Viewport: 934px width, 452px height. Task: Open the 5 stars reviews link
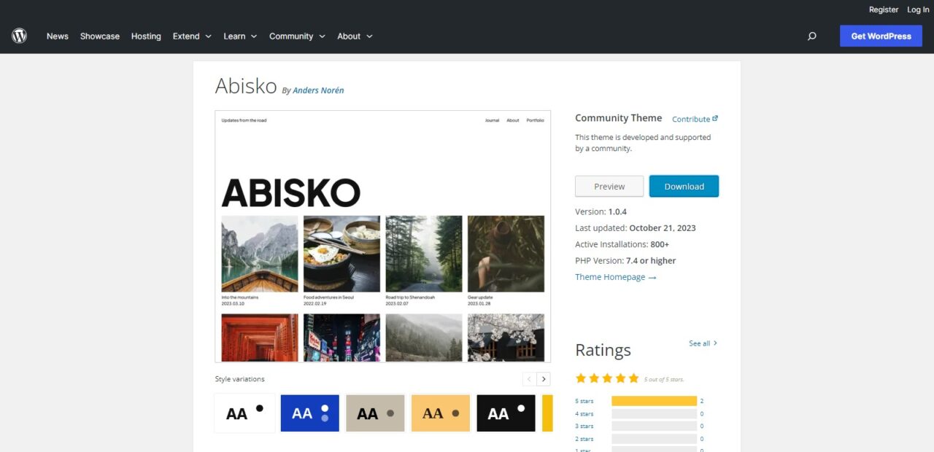[584, 401]
